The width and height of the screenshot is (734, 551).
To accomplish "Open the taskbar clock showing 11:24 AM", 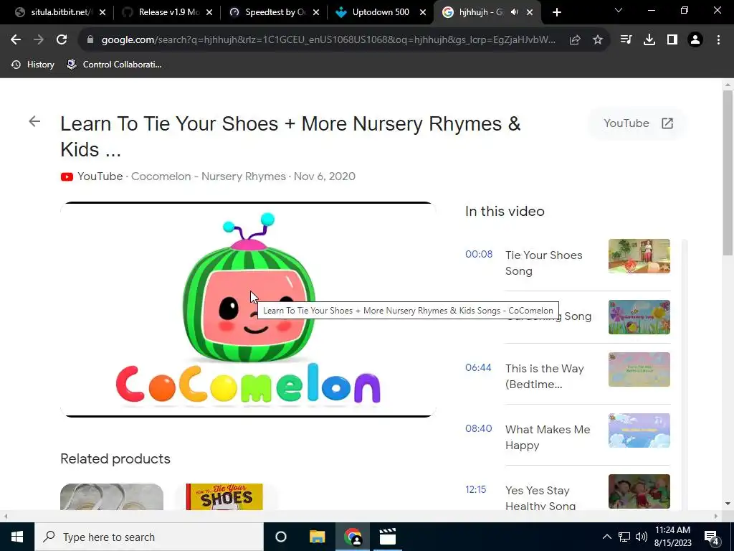I will coord(672,537).
